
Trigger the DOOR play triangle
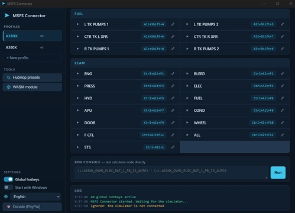[77, 122]
